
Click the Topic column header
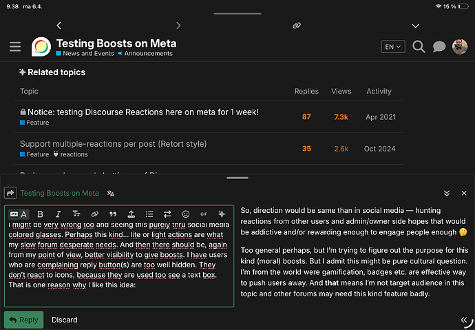[29, 91]
